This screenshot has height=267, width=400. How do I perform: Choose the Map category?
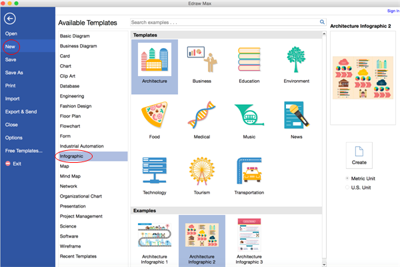click(65, 166)
